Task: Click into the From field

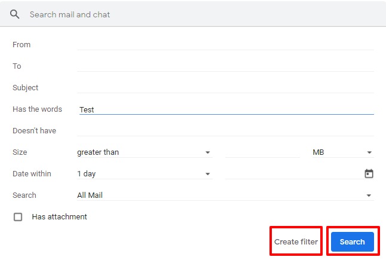Action: click(225, 44)
